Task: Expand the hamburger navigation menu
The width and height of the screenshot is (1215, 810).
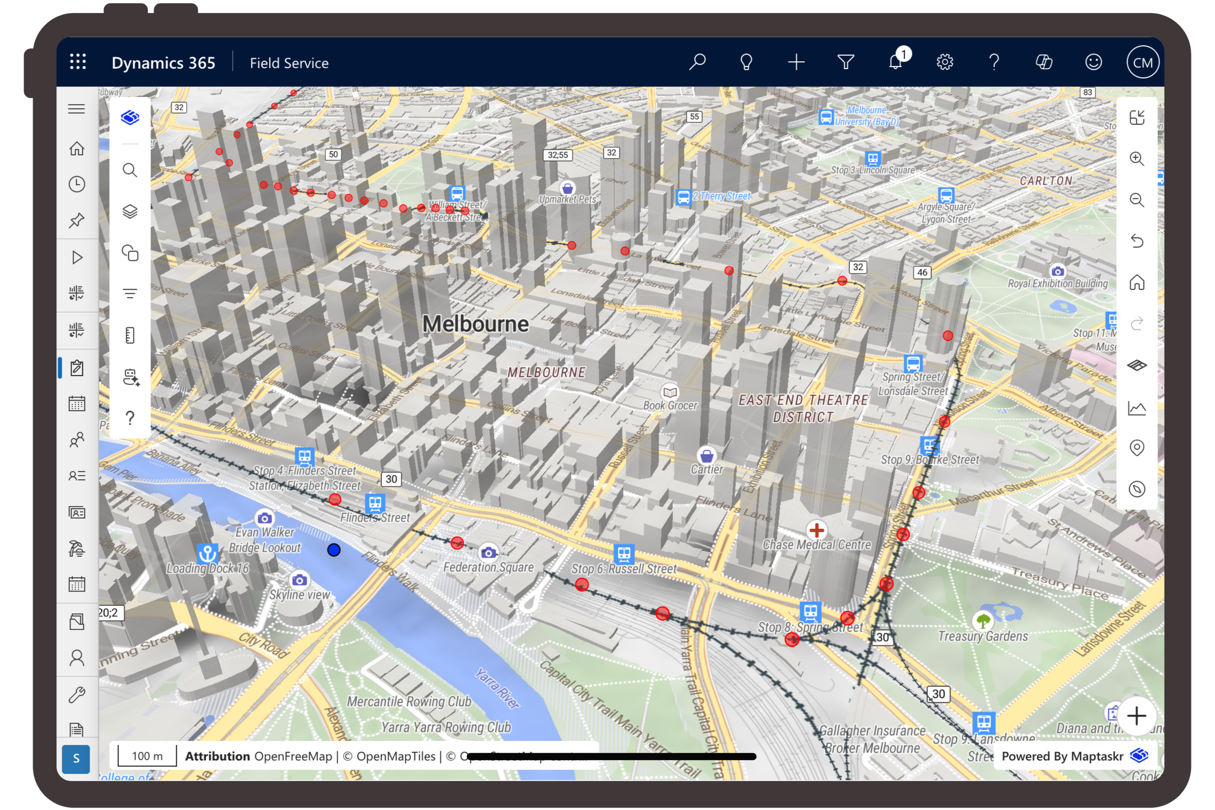Action: click(76, 108)
